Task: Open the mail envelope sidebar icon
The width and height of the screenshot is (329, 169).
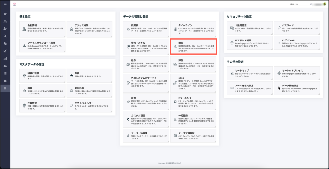Action: pyautogui.click(x=5, y=81)
